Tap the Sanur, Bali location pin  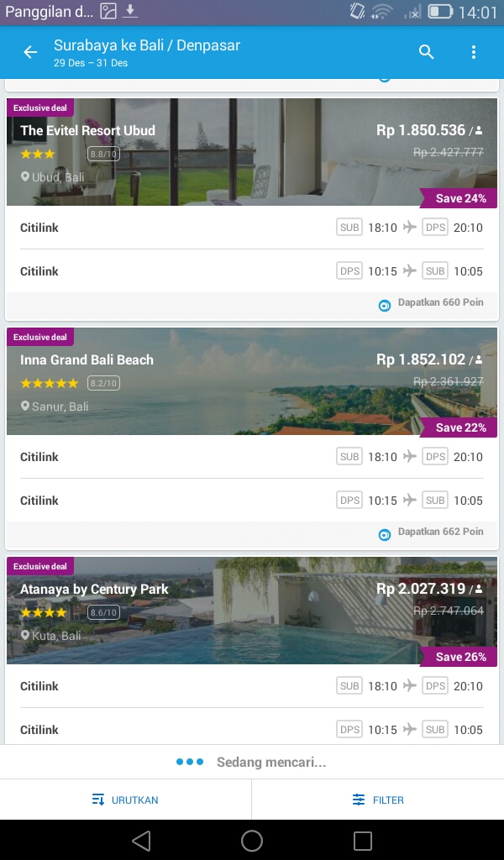(x=25, y=406)
